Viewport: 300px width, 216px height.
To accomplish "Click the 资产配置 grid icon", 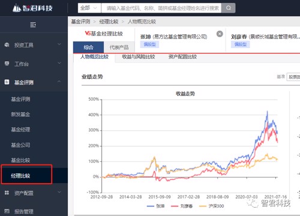I will pos(7,193).
